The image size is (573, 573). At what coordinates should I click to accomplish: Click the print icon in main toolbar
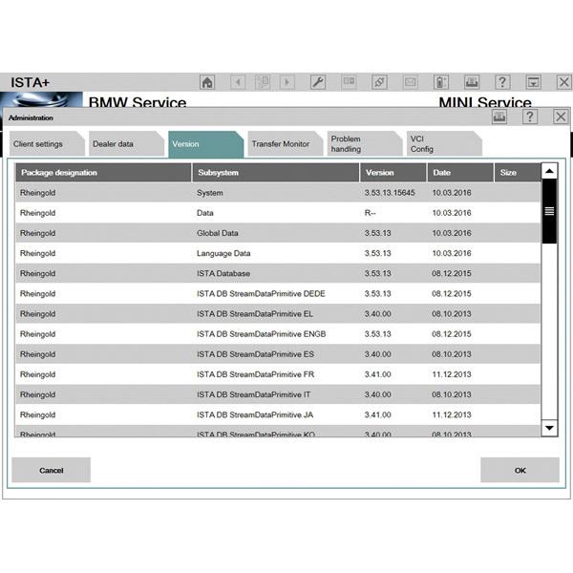point(472,82)
